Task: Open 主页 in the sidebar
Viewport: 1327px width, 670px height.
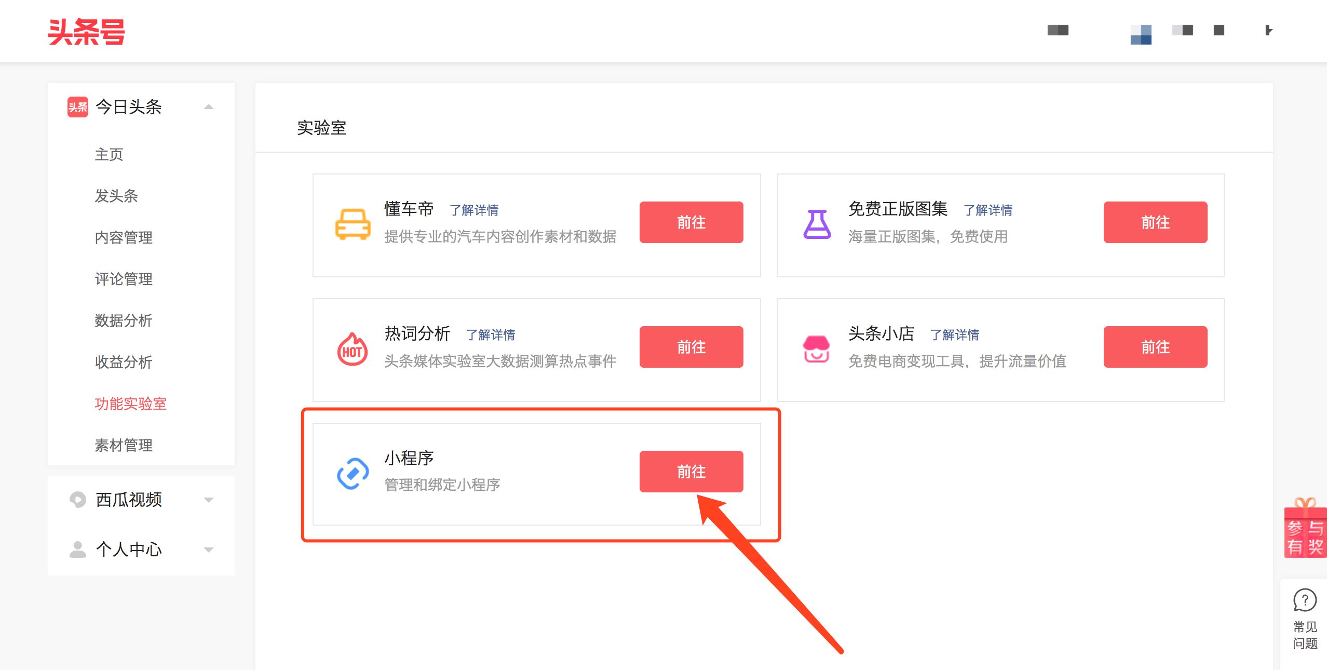Action: [109, 154]
